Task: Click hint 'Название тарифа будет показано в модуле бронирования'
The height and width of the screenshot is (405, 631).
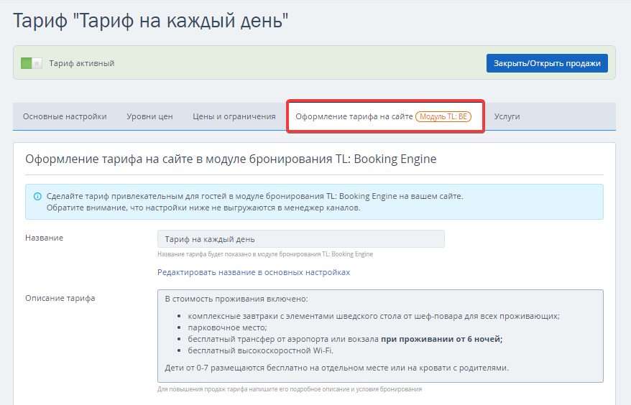Action: (265, 254)
